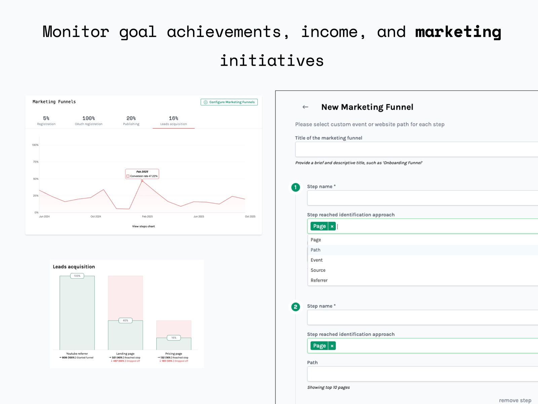Screen dimensions: 538x404
Task: Switch to the Registration funnel tab
Action: (x=46, y=121)
